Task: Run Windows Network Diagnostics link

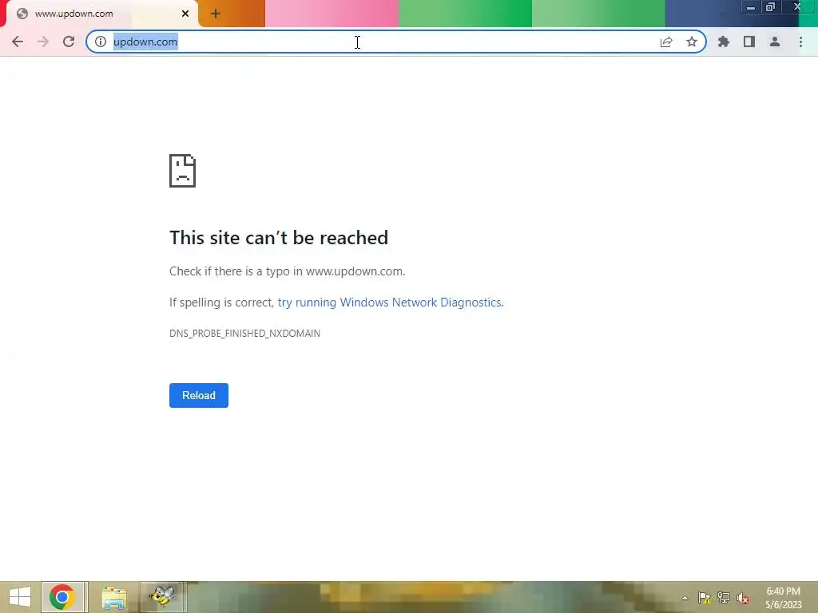Action: point(390,303)
